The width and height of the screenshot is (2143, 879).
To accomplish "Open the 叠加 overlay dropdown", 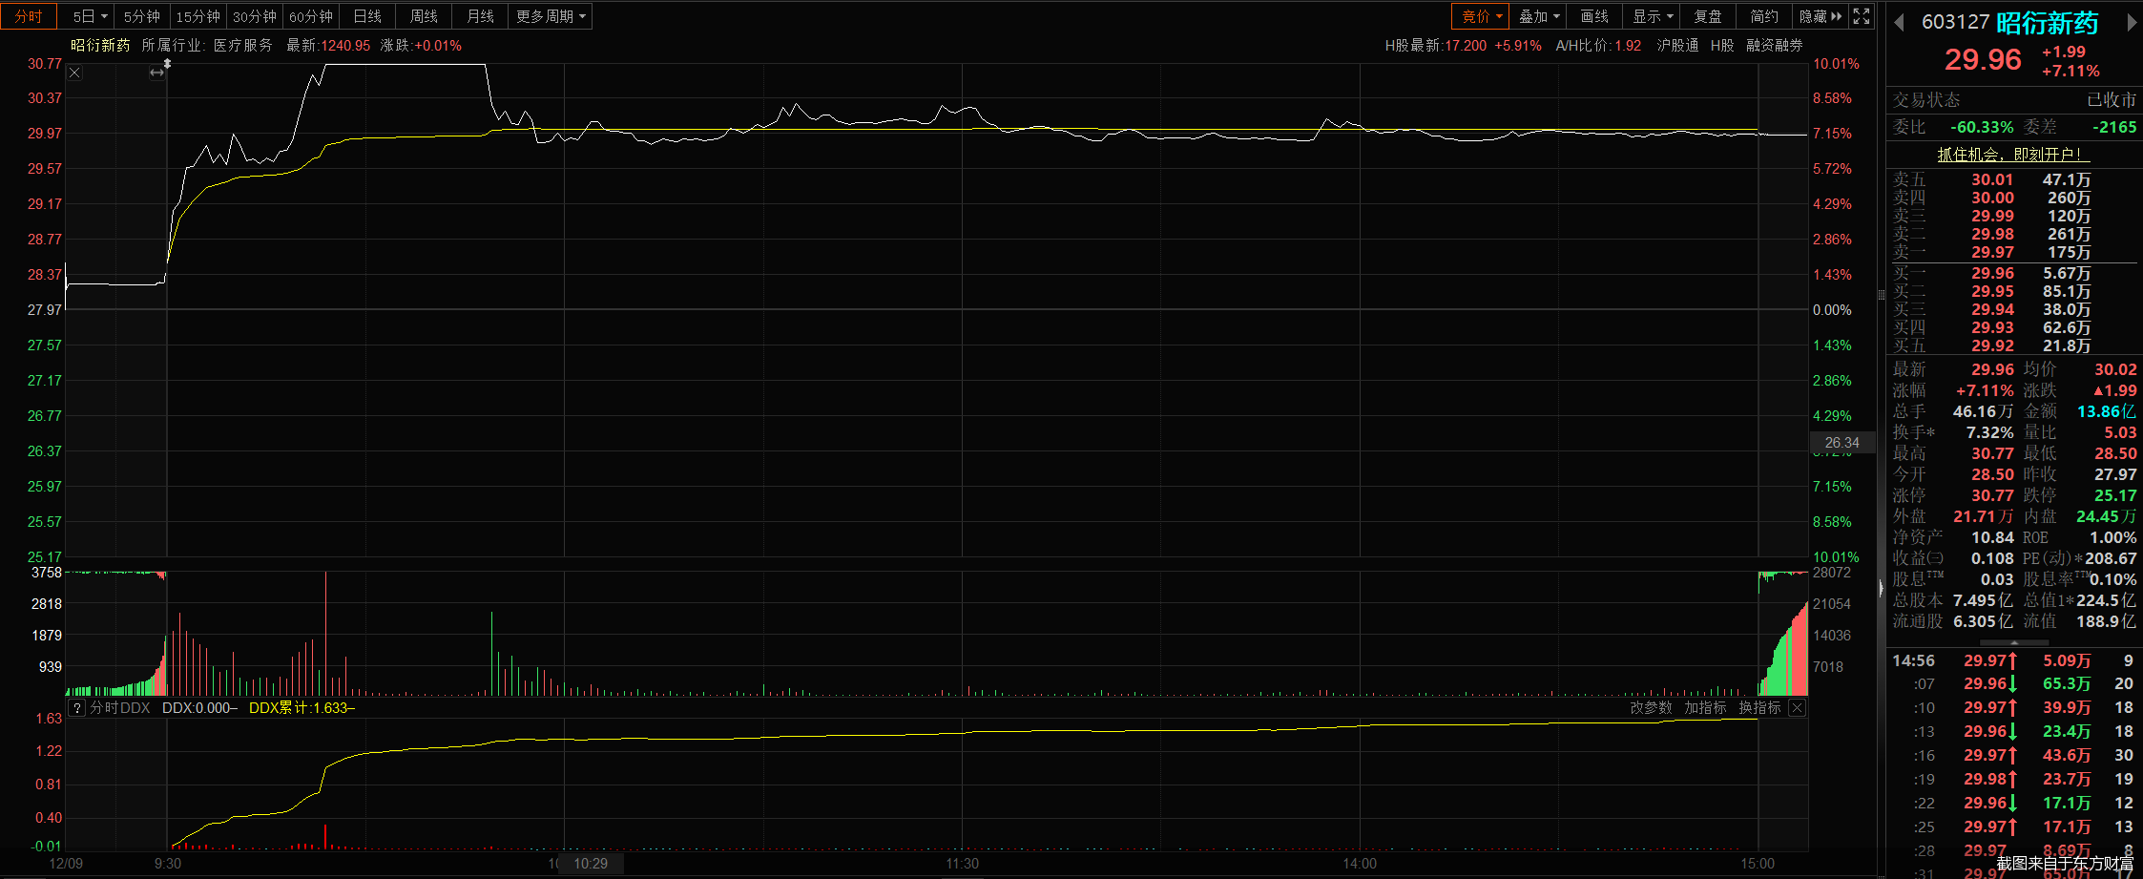I will coord(1539,16).
